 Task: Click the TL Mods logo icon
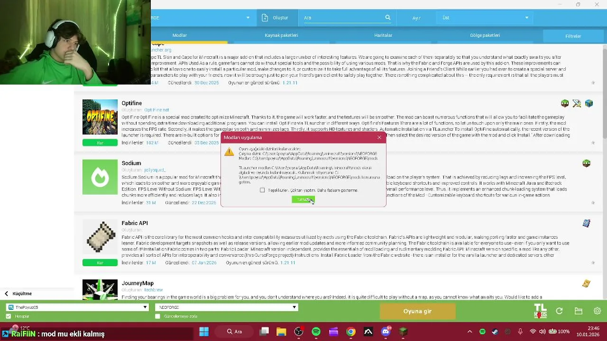[x=540, y=311]
